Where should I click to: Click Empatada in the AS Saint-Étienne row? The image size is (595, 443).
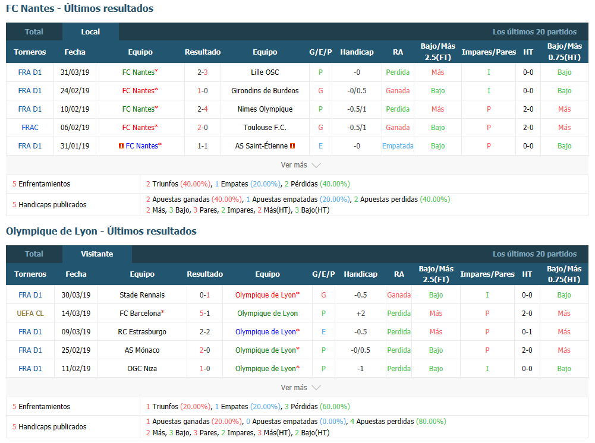coord(398,146)
